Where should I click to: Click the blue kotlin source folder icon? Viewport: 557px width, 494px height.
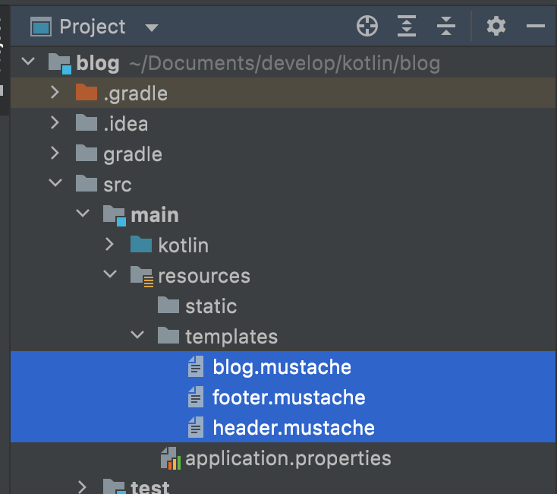[141, 245]
